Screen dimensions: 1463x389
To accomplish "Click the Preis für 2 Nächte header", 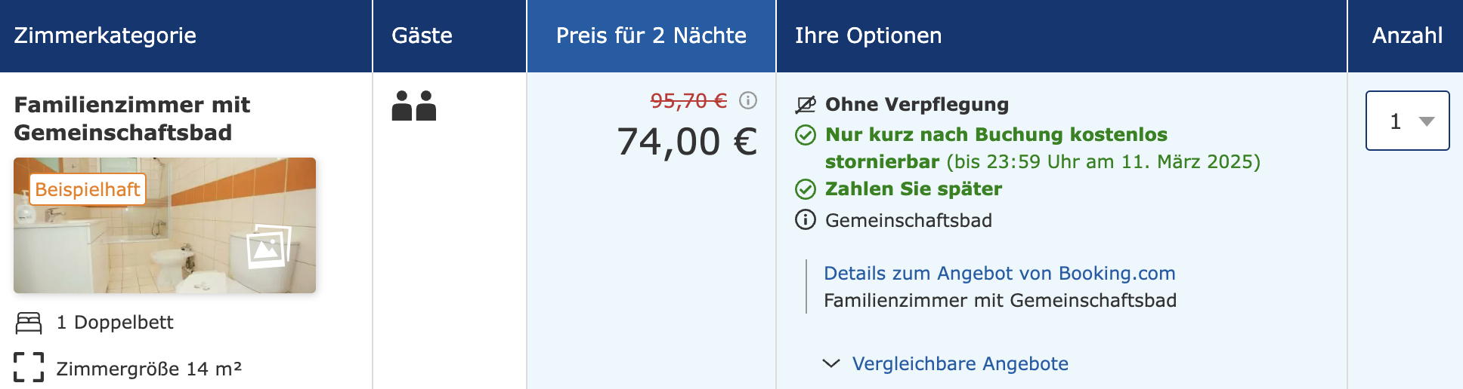I will pos(651,35).
